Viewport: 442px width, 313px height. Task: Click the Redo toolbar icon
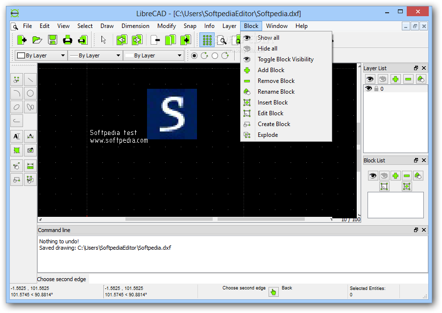tap(137, 40)
